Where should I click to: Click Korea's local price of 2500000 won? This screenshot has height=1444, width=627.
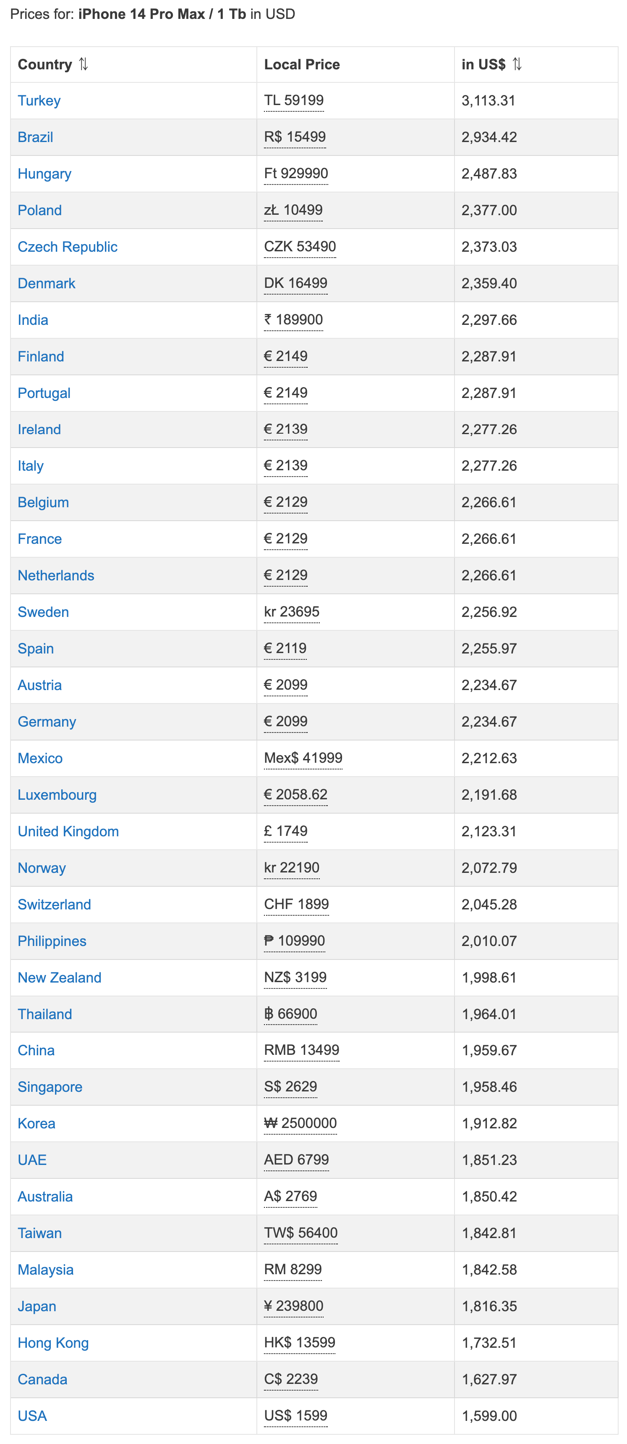coord(300,1123)
